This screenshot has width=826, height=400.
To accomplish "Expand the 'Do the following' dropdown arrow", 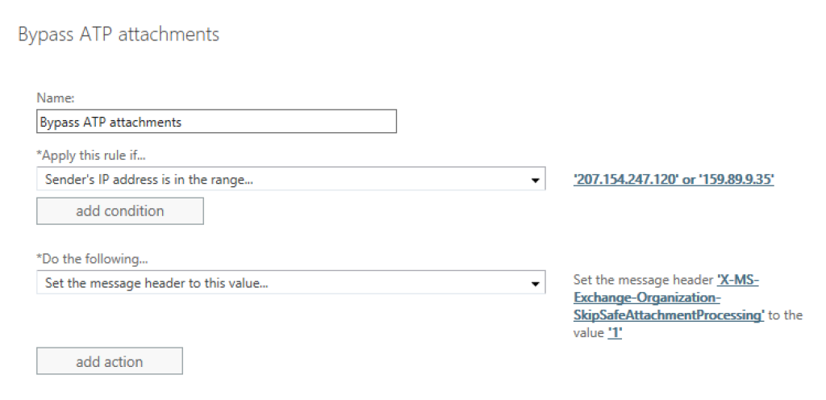I will pyautogui.click(x=535, y=283).
